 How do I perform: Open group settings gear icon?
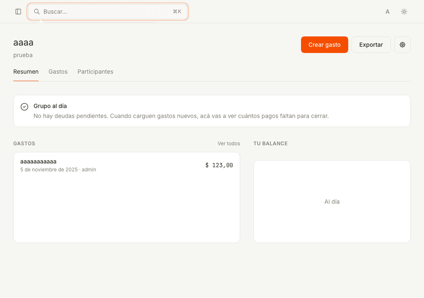402,45
